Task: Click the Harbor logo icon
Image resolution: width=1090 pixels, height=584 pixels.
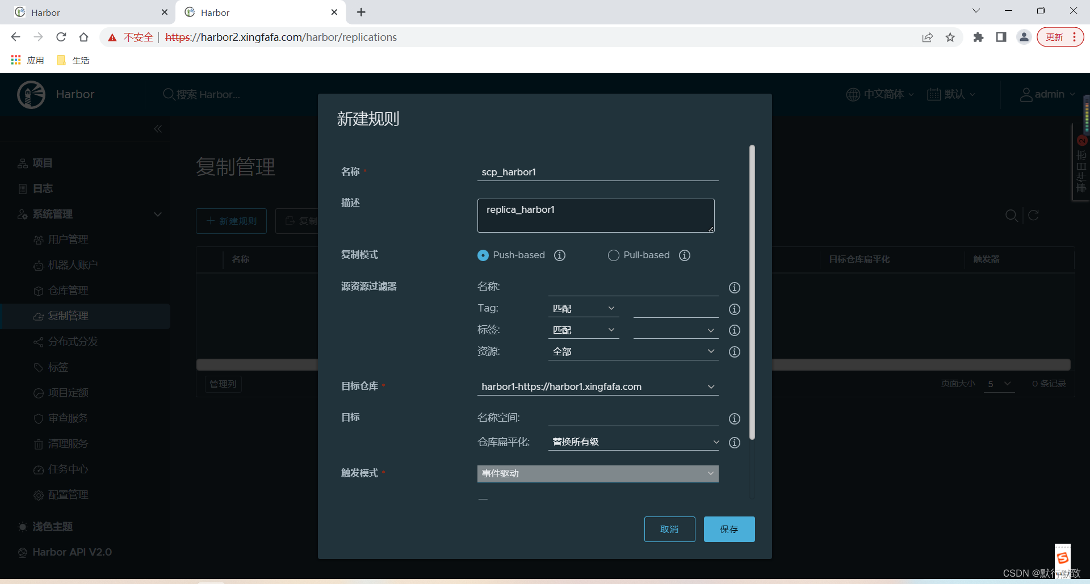Action: tap(31, 94)
